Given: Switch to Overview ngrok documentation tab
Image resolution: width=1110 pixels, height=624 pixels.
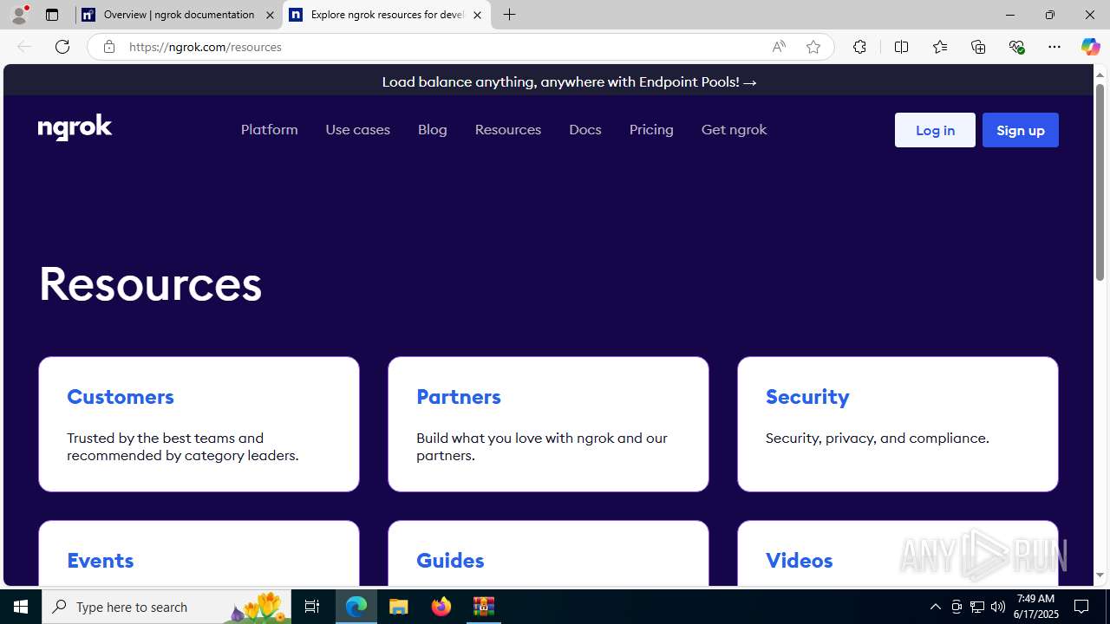Looking at the screenshot, I should 179,15.
